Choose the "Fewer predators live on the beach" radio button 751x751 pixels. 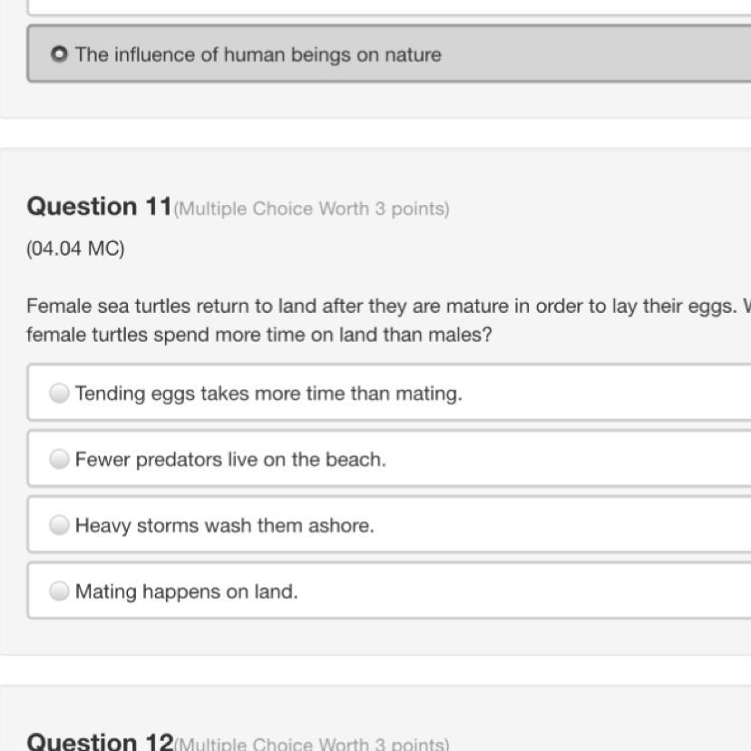[x=60, y=460]
